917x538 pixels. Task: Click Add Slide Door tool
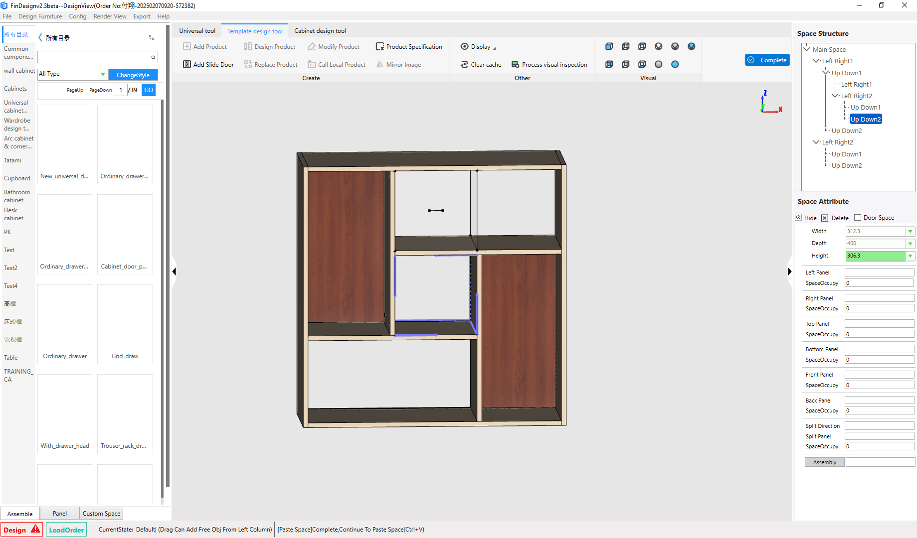[208, 64]
